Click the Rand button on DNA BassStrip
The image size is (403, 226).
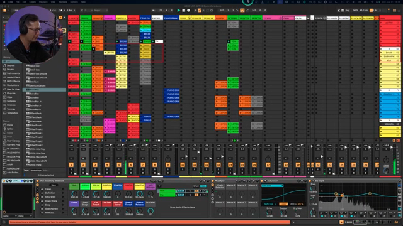[x=154, y=181]
